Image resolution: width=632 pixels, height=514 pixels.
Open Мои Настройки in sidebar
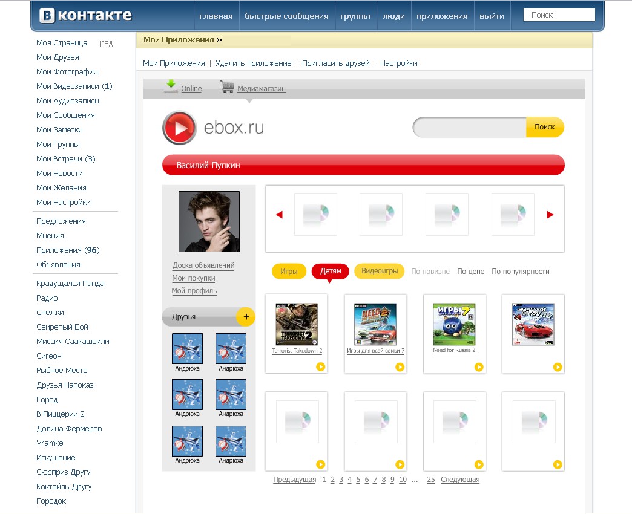coord(64,202)
